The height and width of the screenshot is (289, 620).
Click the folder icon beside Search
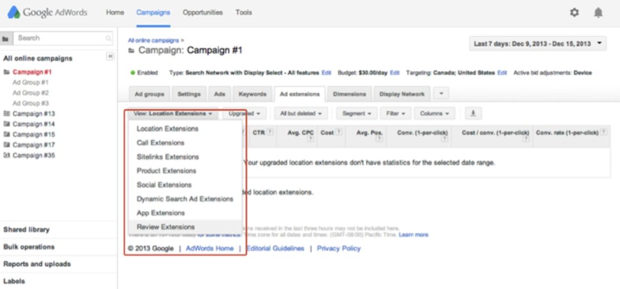tap(6, 39)
